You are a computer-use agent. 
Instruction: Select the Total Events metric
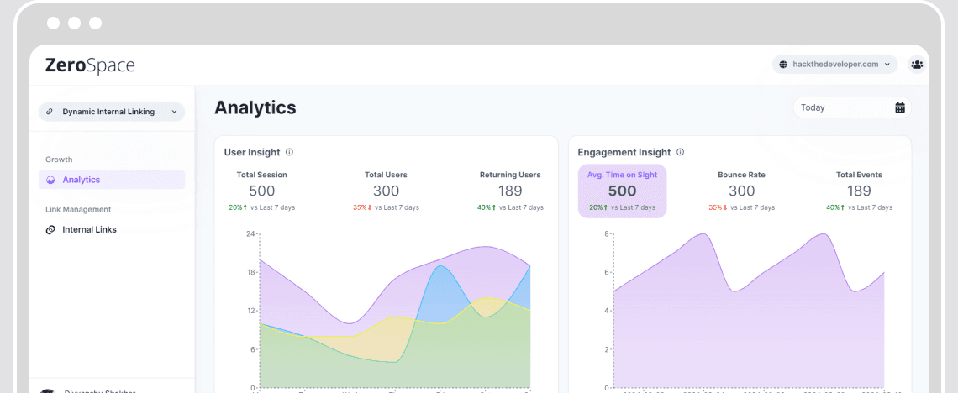pos(859,191)
